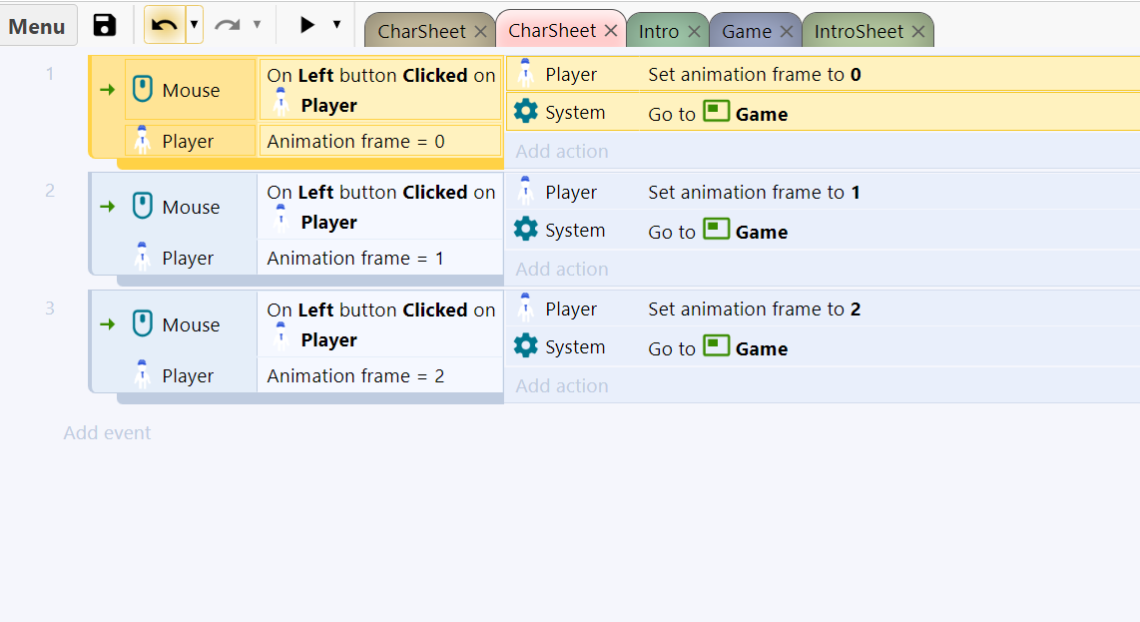1140x622 pixels.
Task: Select the Left button Clicked condition in event 2
Action: [x=379, y=207]
